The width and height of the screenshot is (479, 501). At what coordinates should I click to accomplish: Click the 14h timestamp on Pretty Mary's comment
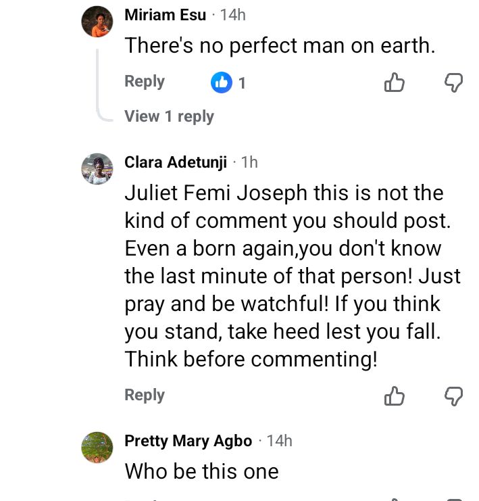[280, 441]
